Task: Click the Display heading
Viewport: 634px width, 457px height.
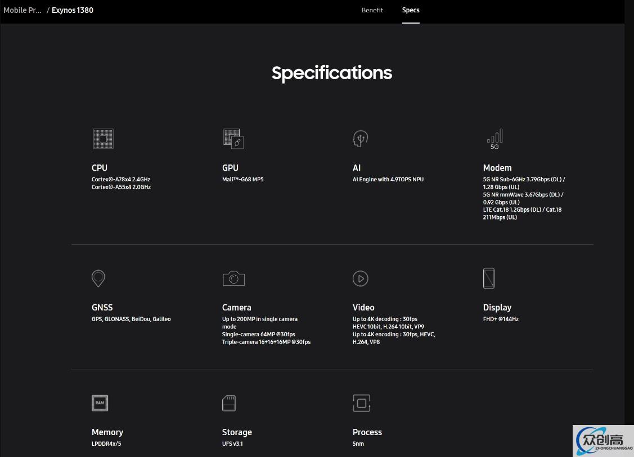Action: coord(497,308)
